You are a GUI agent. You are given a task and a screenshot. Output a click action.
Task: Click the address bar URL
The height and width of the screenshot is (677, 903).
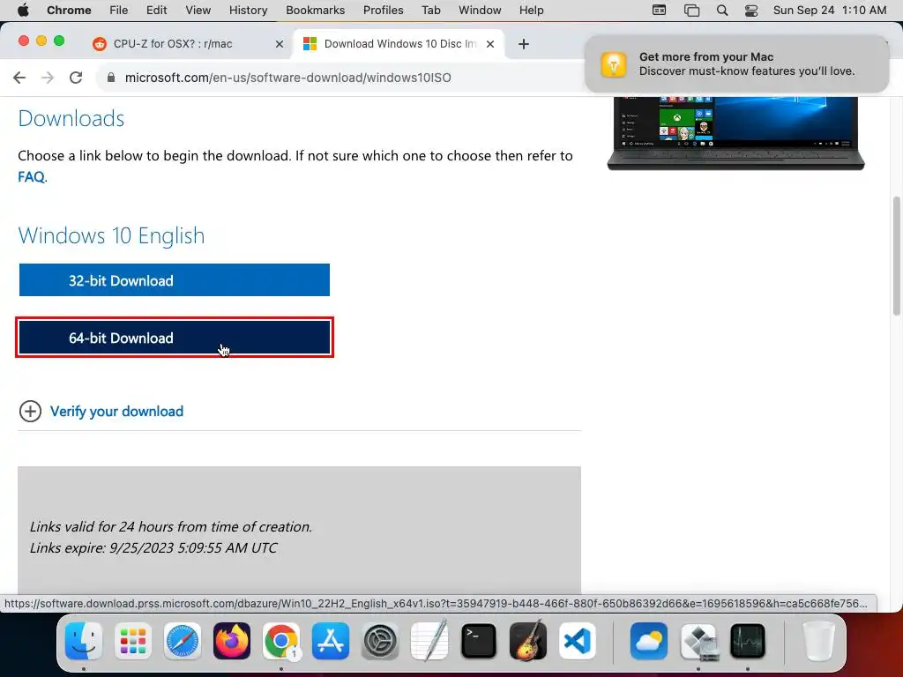pyautogui.click(x=288, y=78)
